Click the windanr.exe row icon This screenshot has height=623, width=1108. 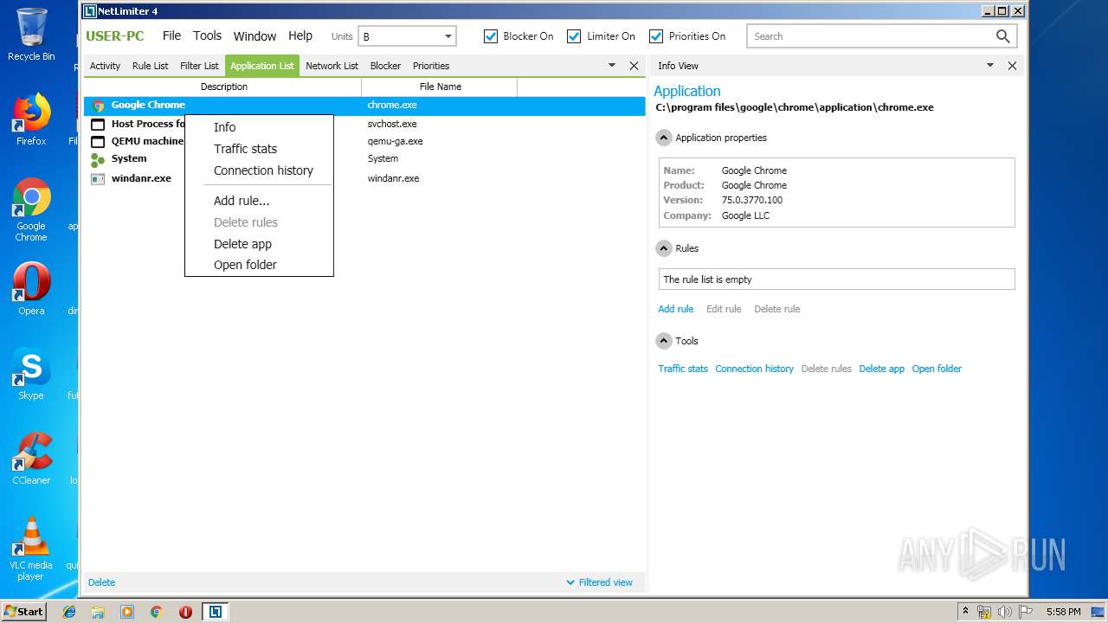(98, 178)
